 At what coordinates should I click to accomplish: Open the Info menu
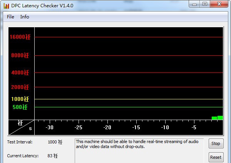click(x=25, y=17)
